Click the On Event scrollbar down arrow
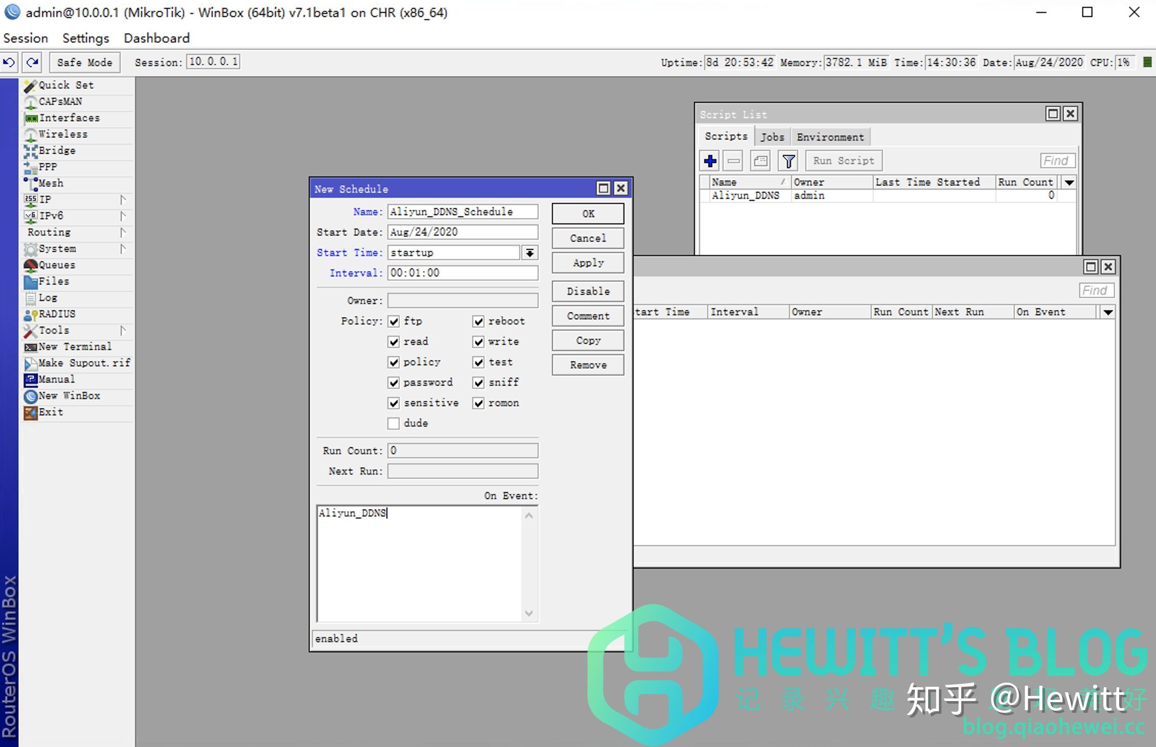 pyautogui.click(x=529, y=613)
